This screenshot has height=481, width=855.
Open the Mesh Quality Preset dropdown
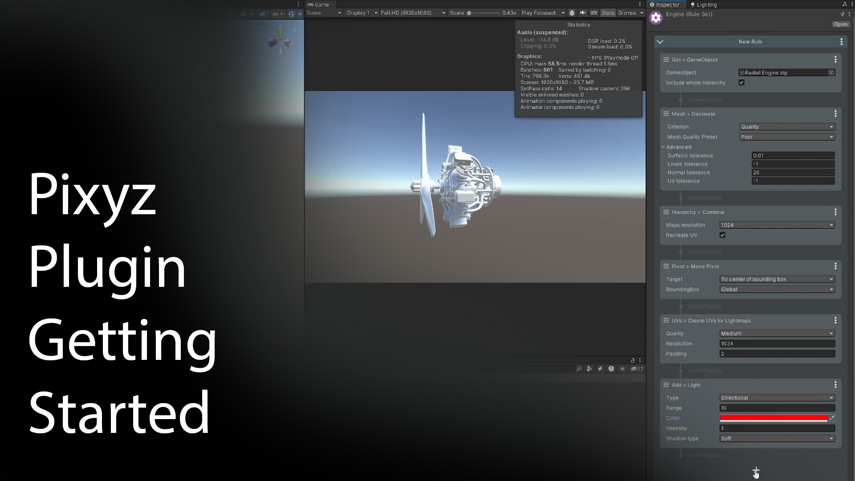click(786, 137)
